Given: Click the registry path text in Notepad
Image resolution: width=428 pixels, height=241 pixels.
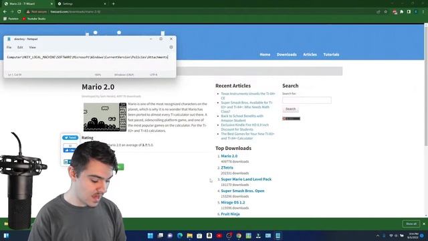Looking at the screenshot, I should [88, 57].
